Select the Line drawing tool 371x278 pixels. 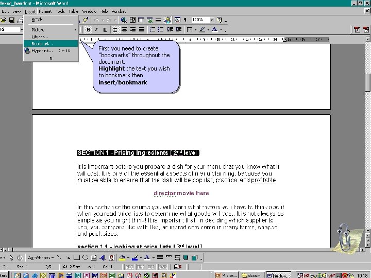(x=59, y=258)
